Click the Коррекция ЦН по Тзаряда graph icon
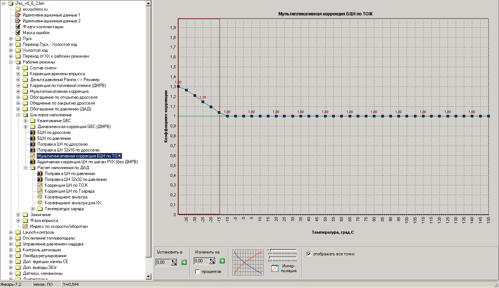This screenshot has width=499, height=288. coord(40,191)
